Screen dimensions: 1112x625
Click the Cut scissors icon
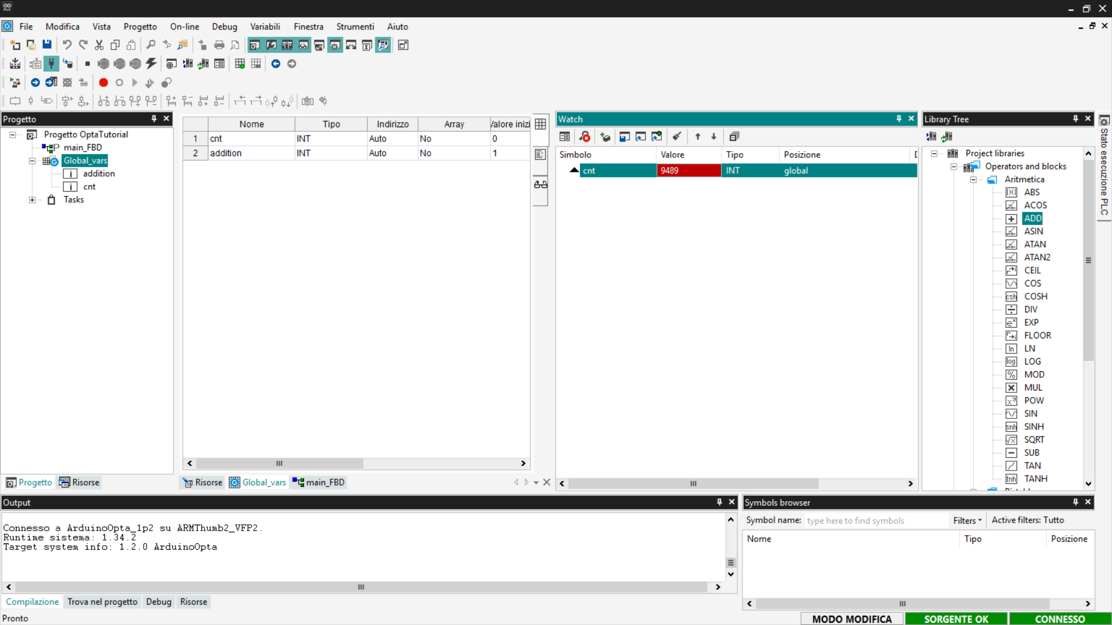coord(99,45)
